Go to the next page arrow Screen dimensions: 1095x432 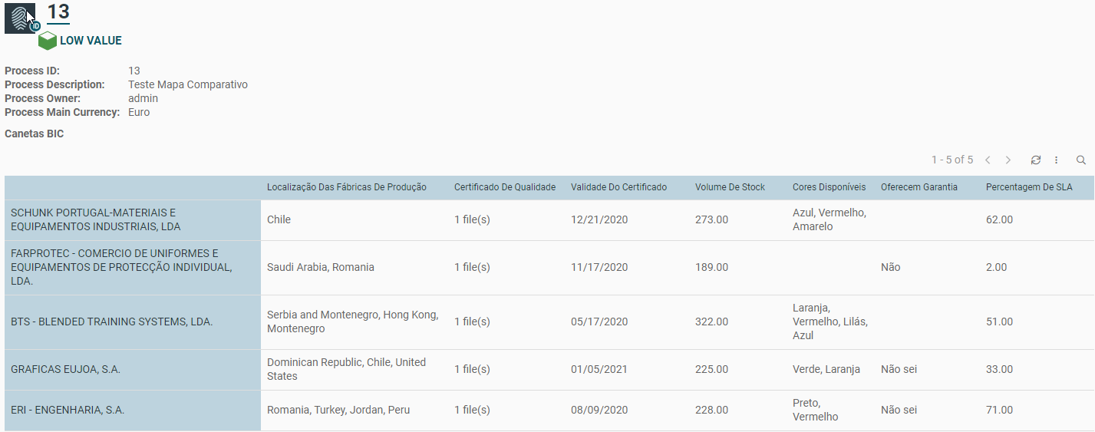click(1008, 160)
